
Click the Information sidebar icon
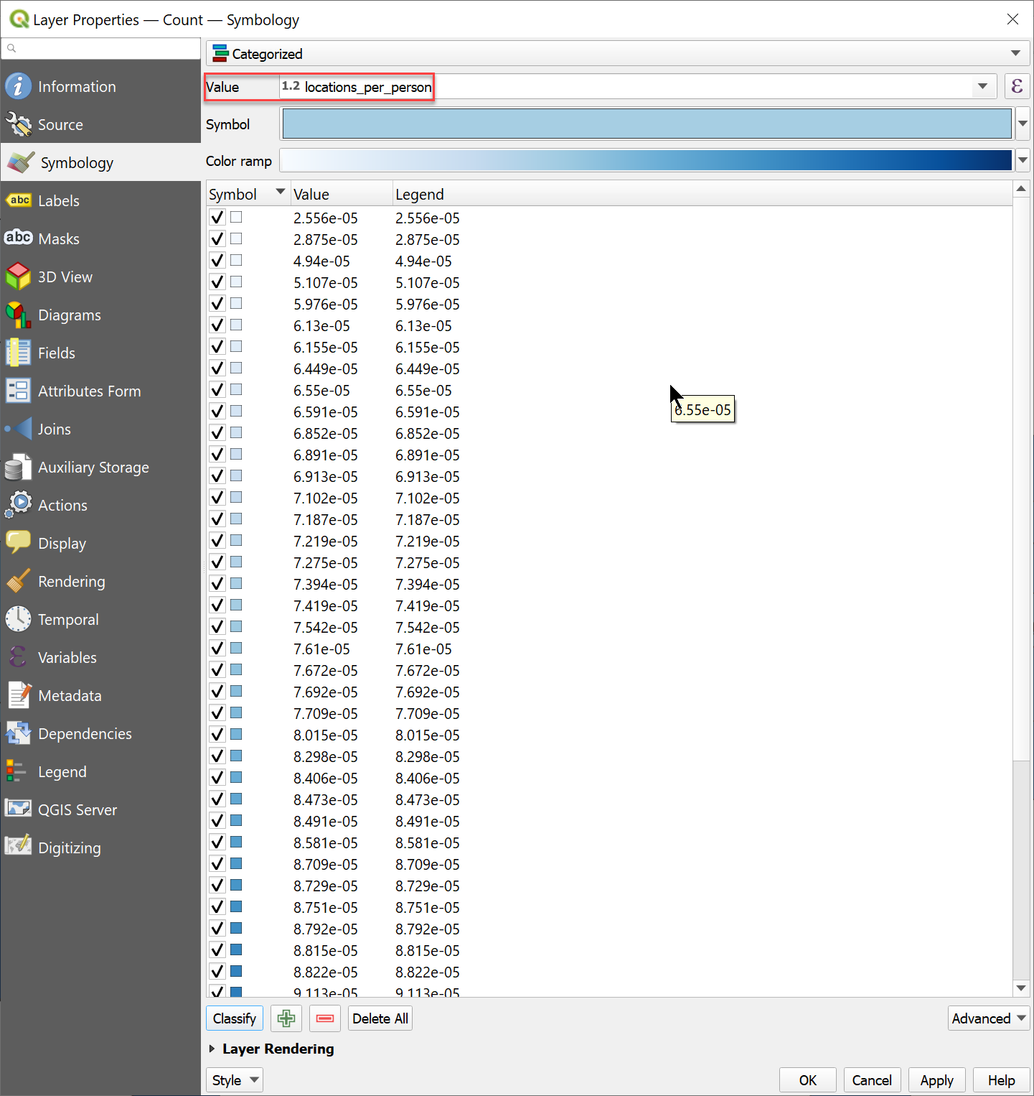click(x=19, y=86)
